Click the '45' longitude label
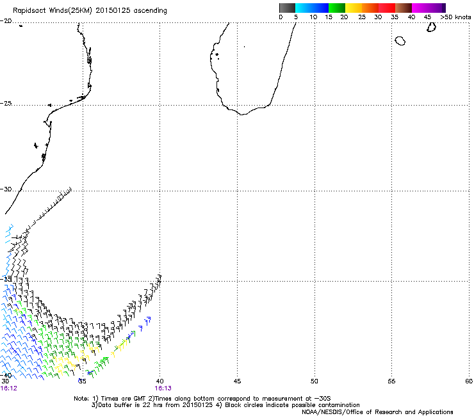Image resolution: width=474 pixels, height=416 pixels. tap(237, 381)
